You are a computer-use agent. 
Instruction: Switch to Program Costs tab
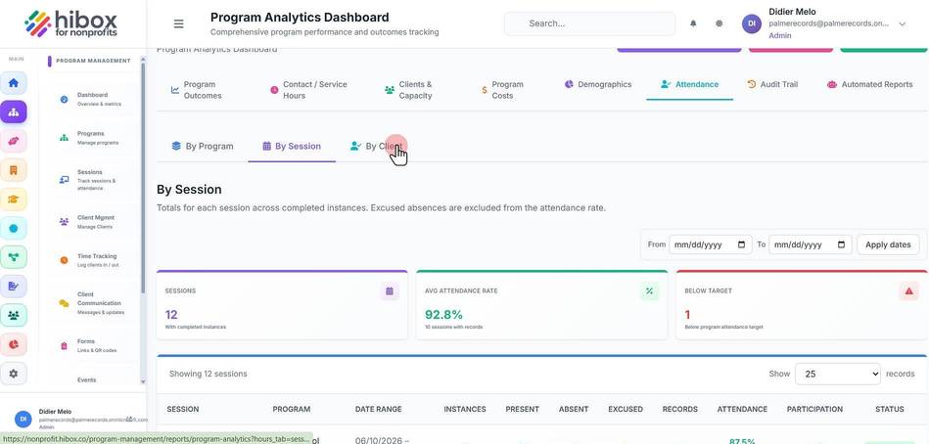(503, 90)
